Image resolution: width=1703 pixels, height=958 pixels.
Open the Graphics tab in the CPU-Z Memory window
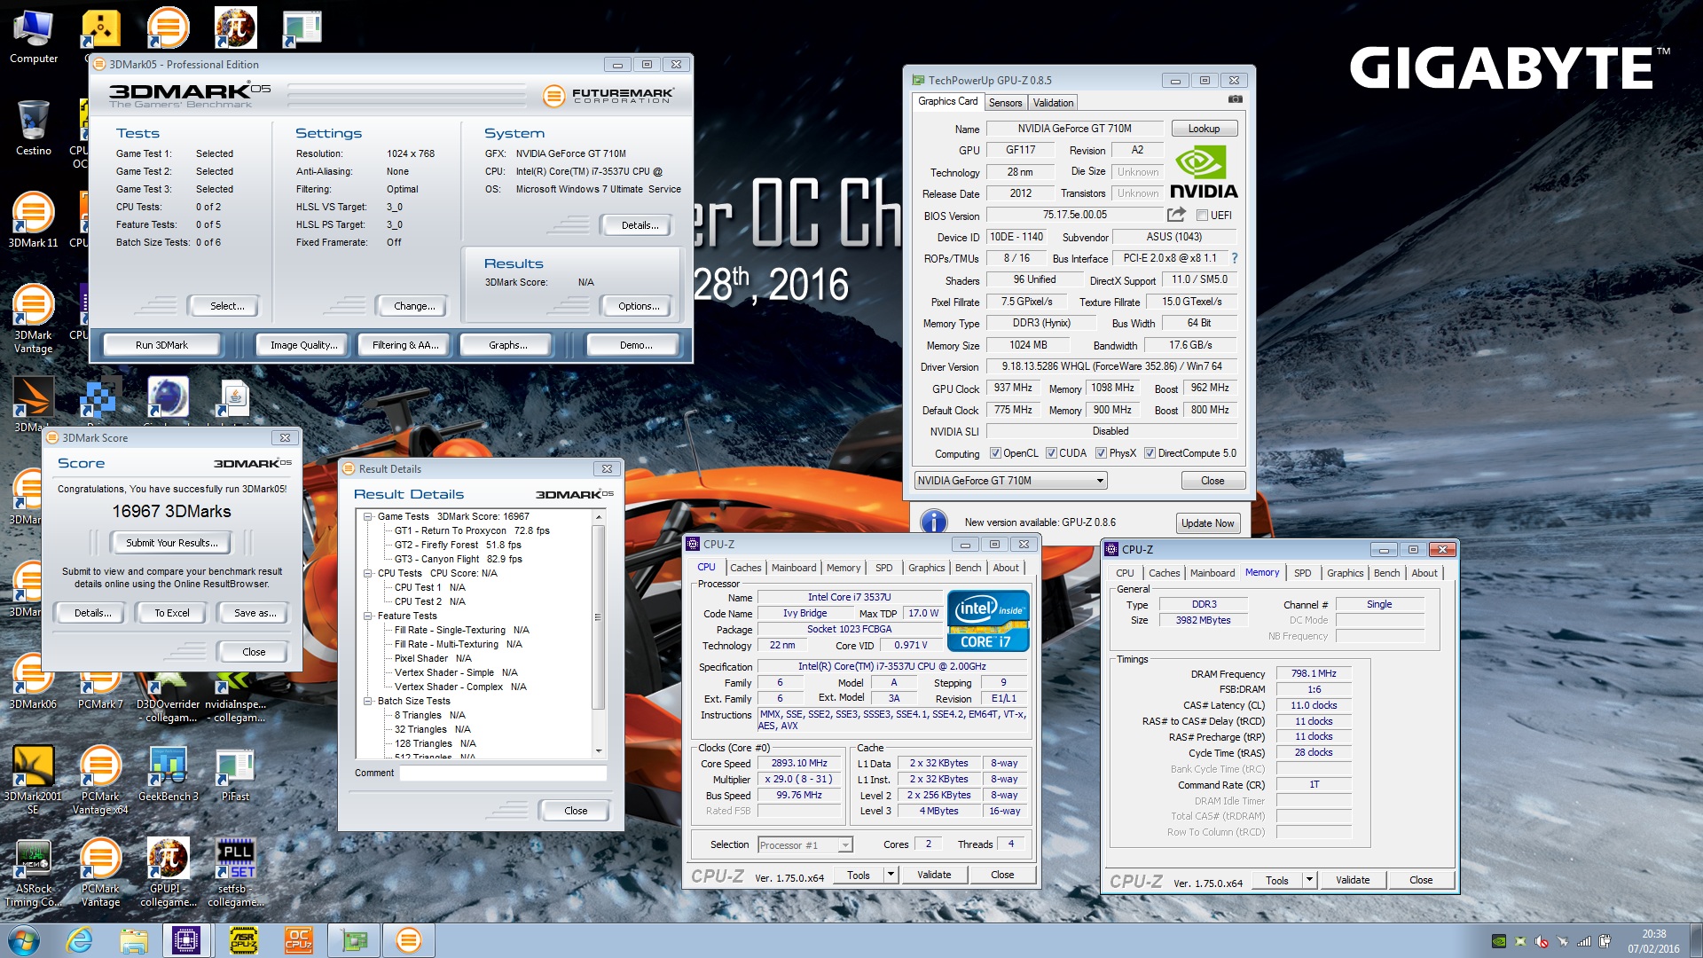click(x=1345, y=573)
